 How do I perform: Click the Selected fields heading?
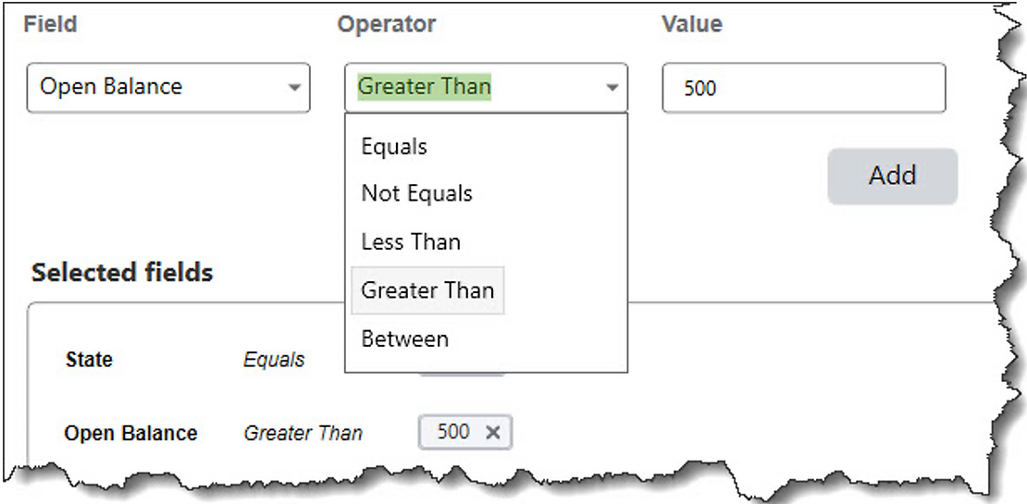[x=122, y=272]
